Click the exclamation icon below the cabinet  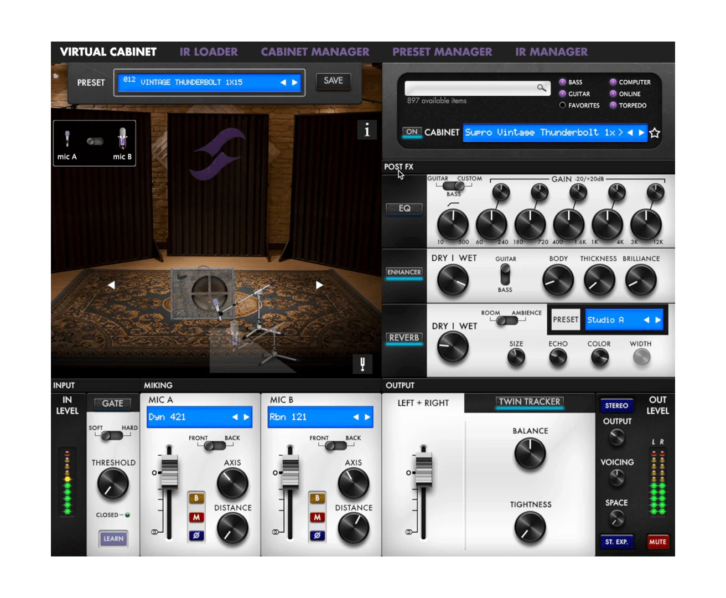click(x=362, y=364)
